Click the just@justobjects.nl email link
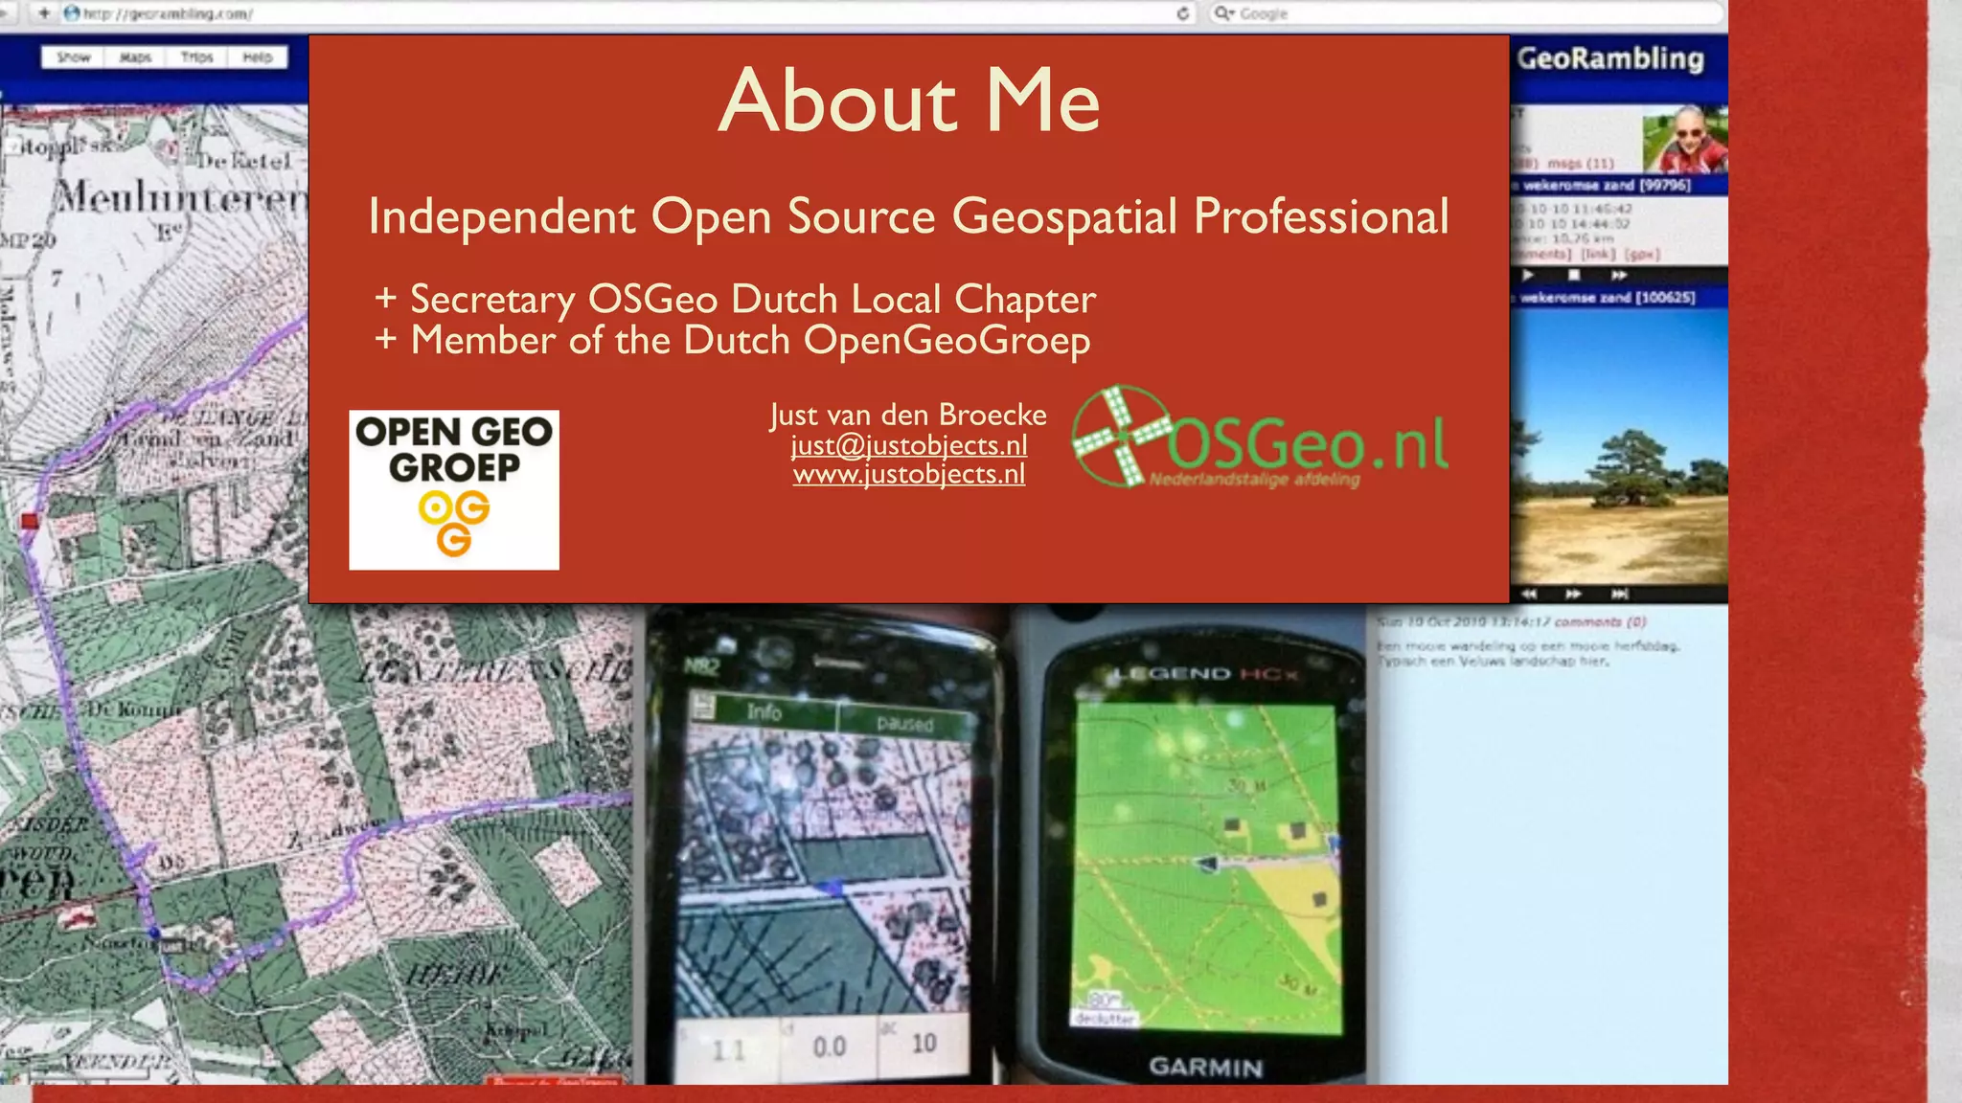 (x=908, y=445)
